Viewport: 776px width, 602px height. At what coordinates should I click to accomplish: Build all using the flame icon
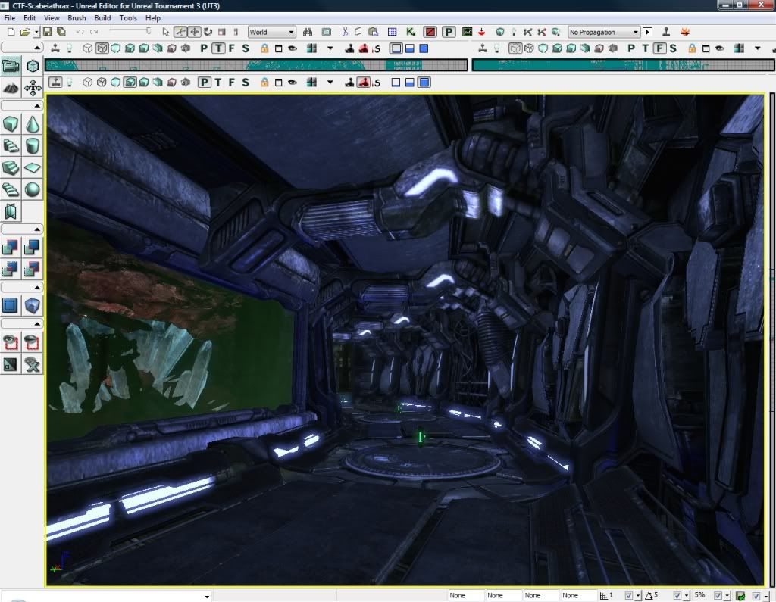(685, 32)
